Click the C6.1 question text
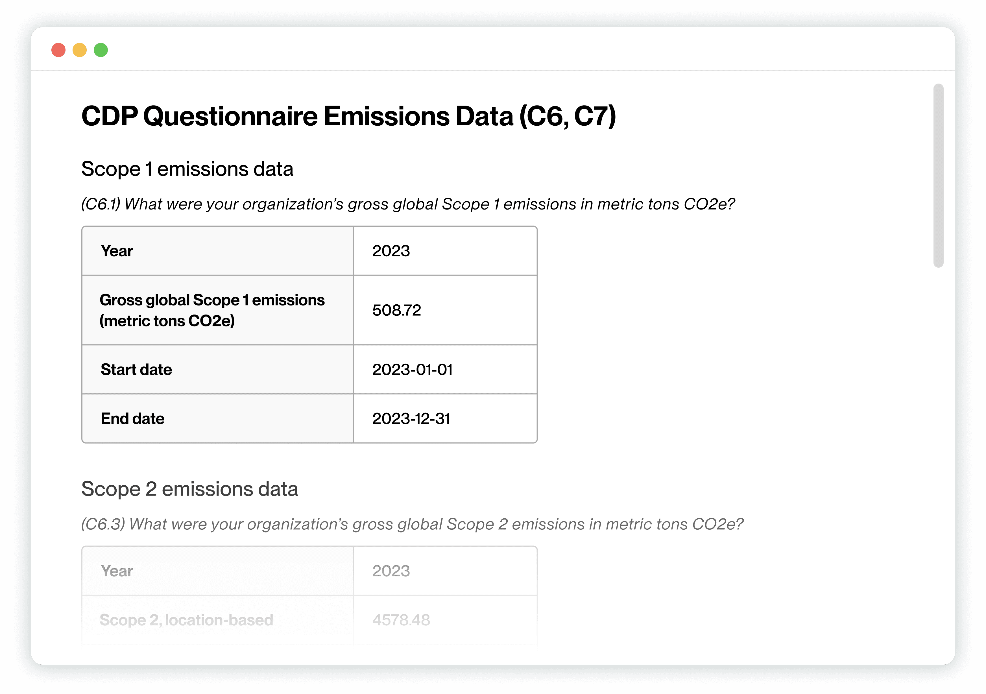986x694 pixels. pos(408,204)
